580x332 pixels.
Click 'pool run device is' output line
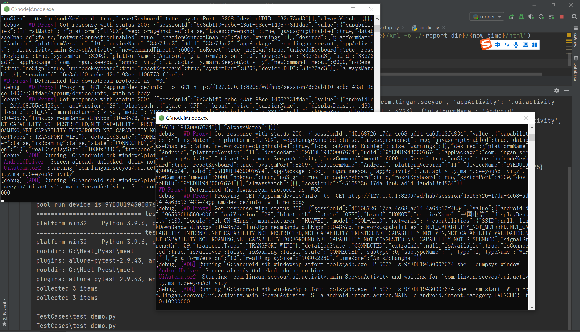coord(96,204)
